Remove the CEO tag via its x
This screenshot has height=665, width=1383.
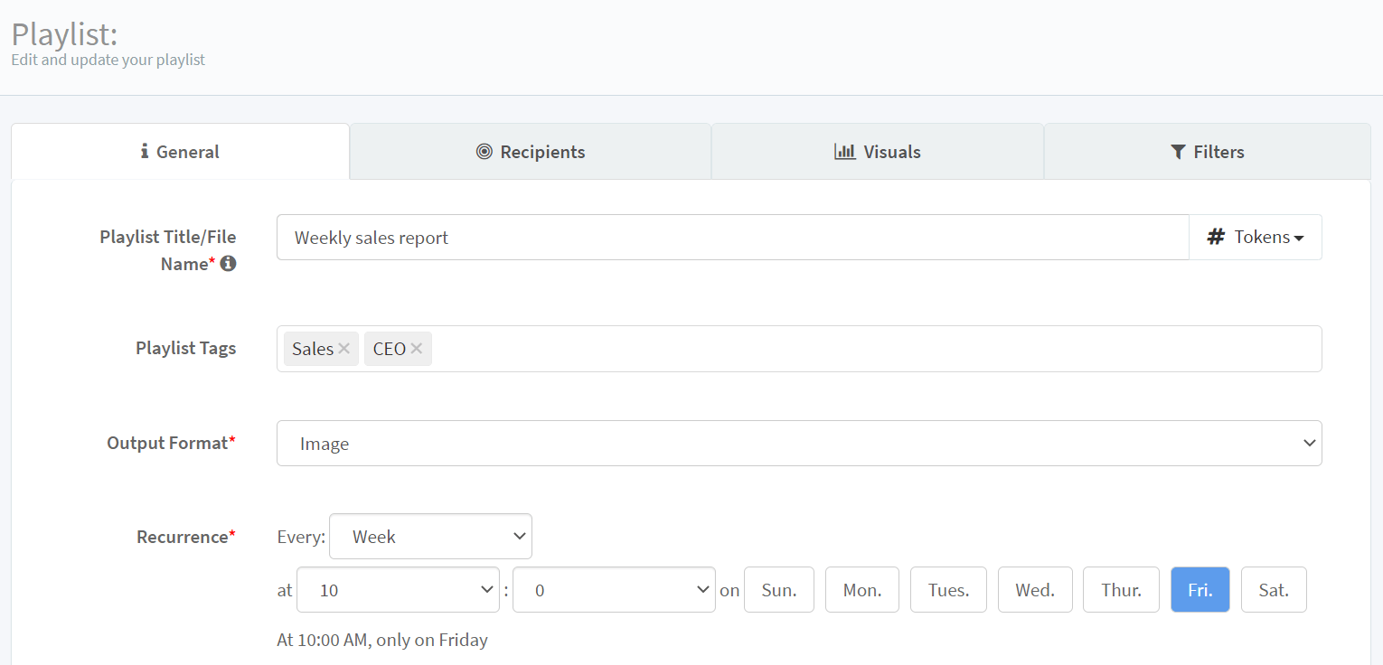click(416, 349)
